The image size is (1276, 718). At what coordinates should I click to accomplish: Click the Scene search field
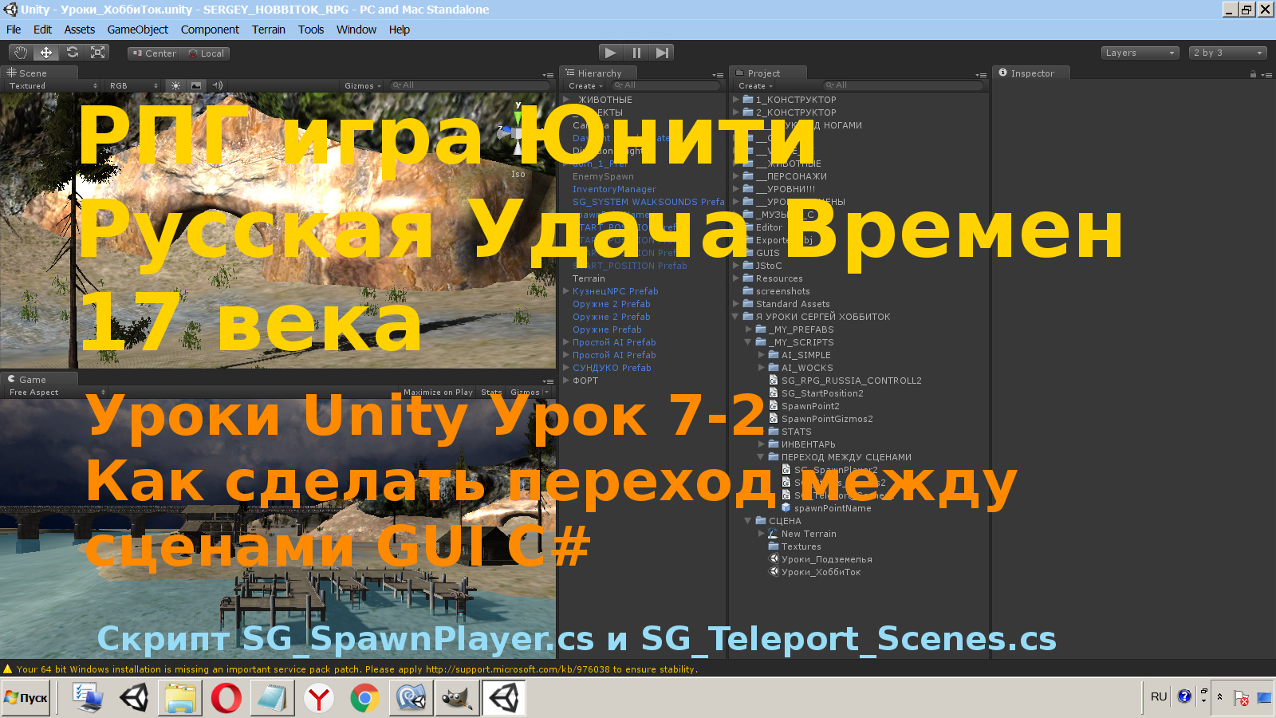tap(469, 85)
